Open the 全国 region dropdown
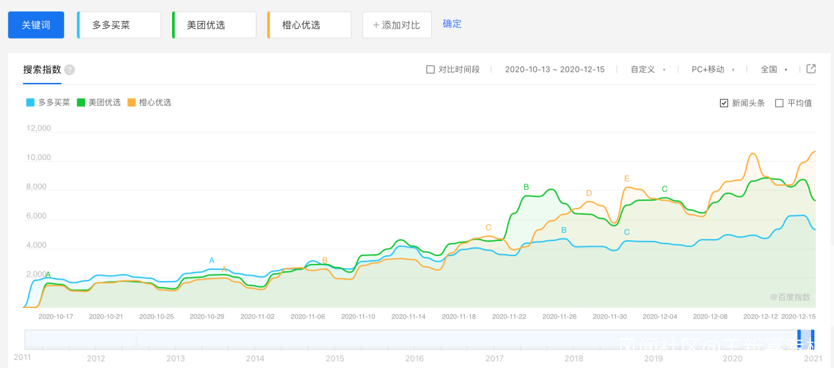This screenshot has height=368, width=834. (x=773, y=69)
